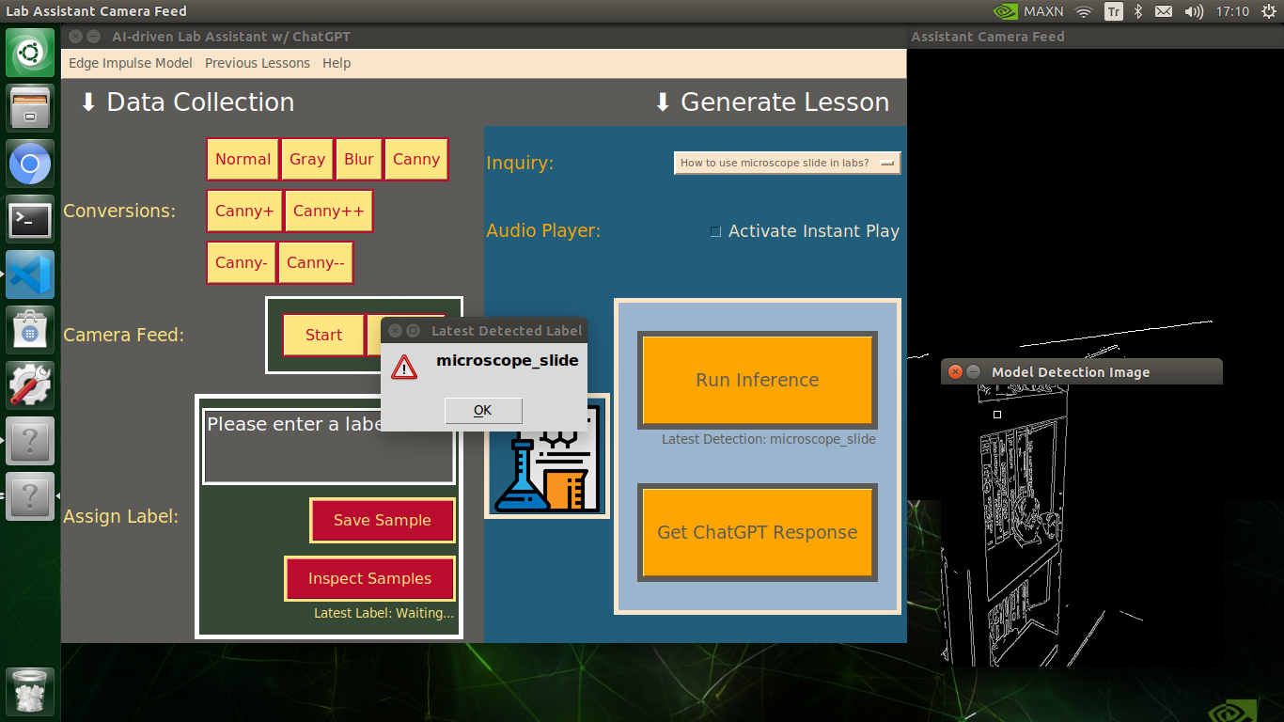The width and height of the screenshot is (1284, 722).
Task: Enable the Activate Instant Play checkbox
Action: pyautogui.click(x=716, y=231)
